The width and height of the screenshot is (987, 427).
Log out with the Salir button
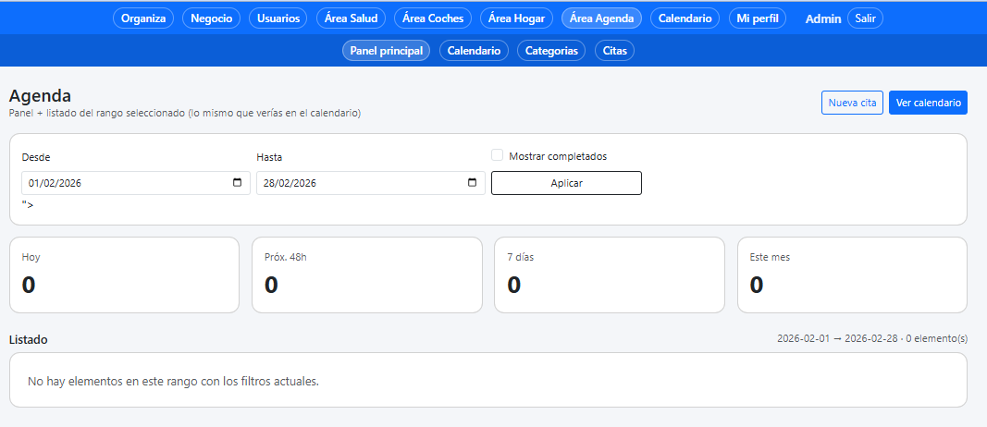coord(865,18)
